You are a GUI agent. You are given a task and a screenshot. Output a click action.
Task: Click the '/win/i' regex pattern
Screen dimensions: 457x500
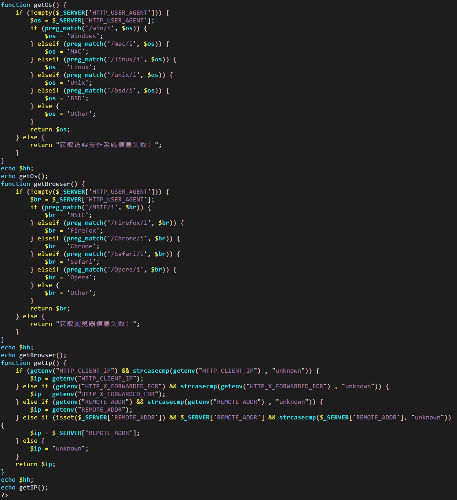pyautogui.click(x=100, y=28)
